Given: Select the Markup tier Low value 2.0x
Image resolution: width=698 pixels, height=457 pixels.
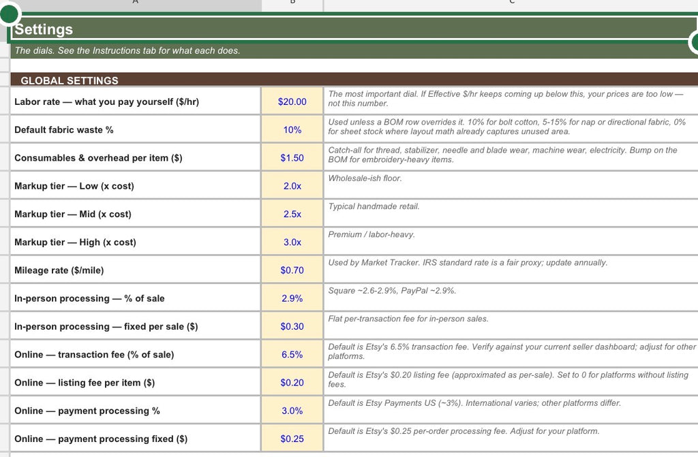Looking at the screenshot, I should click(x=292, y=185).
